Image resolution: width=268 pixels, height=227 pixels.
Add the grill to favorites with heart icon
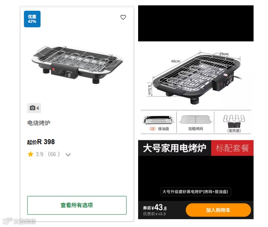123,17
